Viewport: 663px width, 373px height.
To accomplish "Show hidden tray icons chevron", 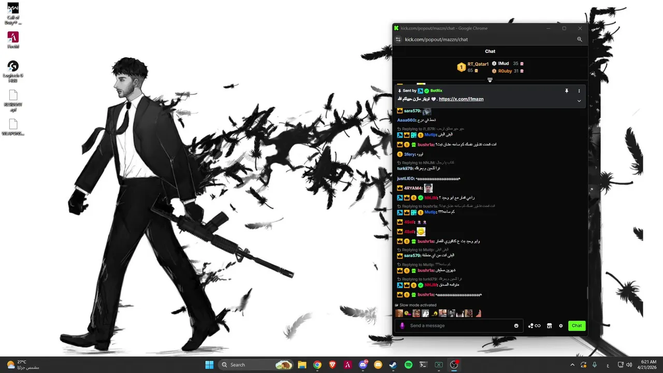I will (572, 365).
